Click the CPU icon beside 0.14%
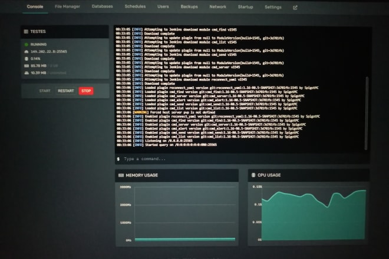 (x=27, y=59)
